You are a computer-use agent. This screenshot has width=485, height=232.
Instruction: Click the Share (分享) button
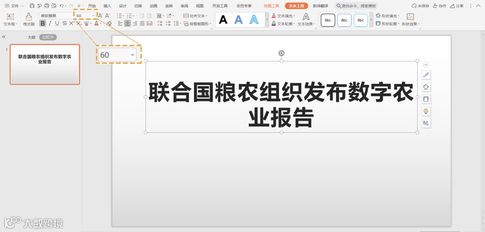[x=457, y=6]
